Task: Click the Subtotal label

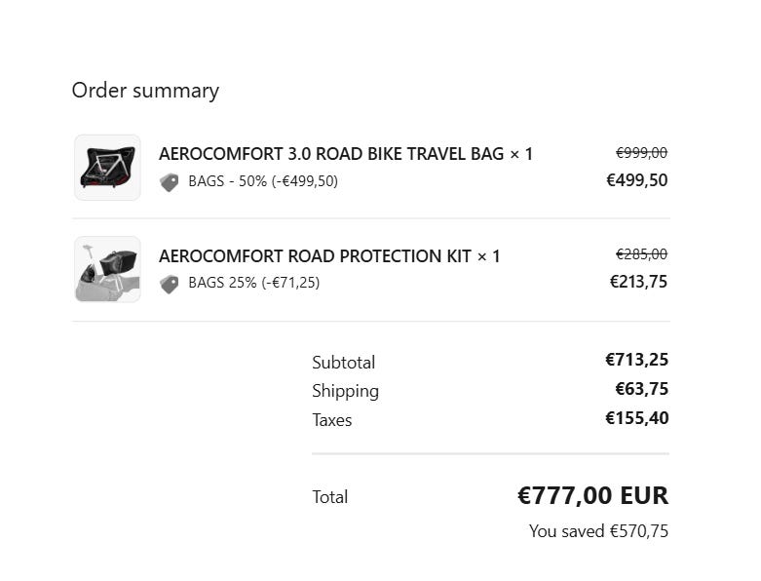Action: 343,363
